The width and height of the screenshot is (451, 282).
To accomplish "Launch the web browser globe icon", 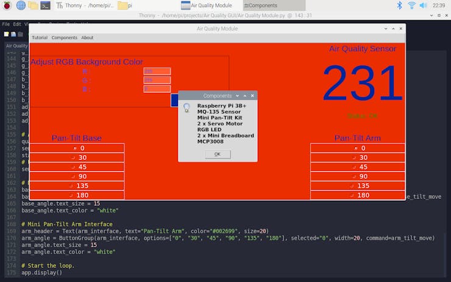I will pos(21,5).
